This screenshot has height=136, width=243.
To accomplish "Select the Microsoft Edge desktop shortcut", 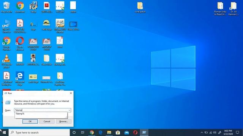I will (20, 79).
